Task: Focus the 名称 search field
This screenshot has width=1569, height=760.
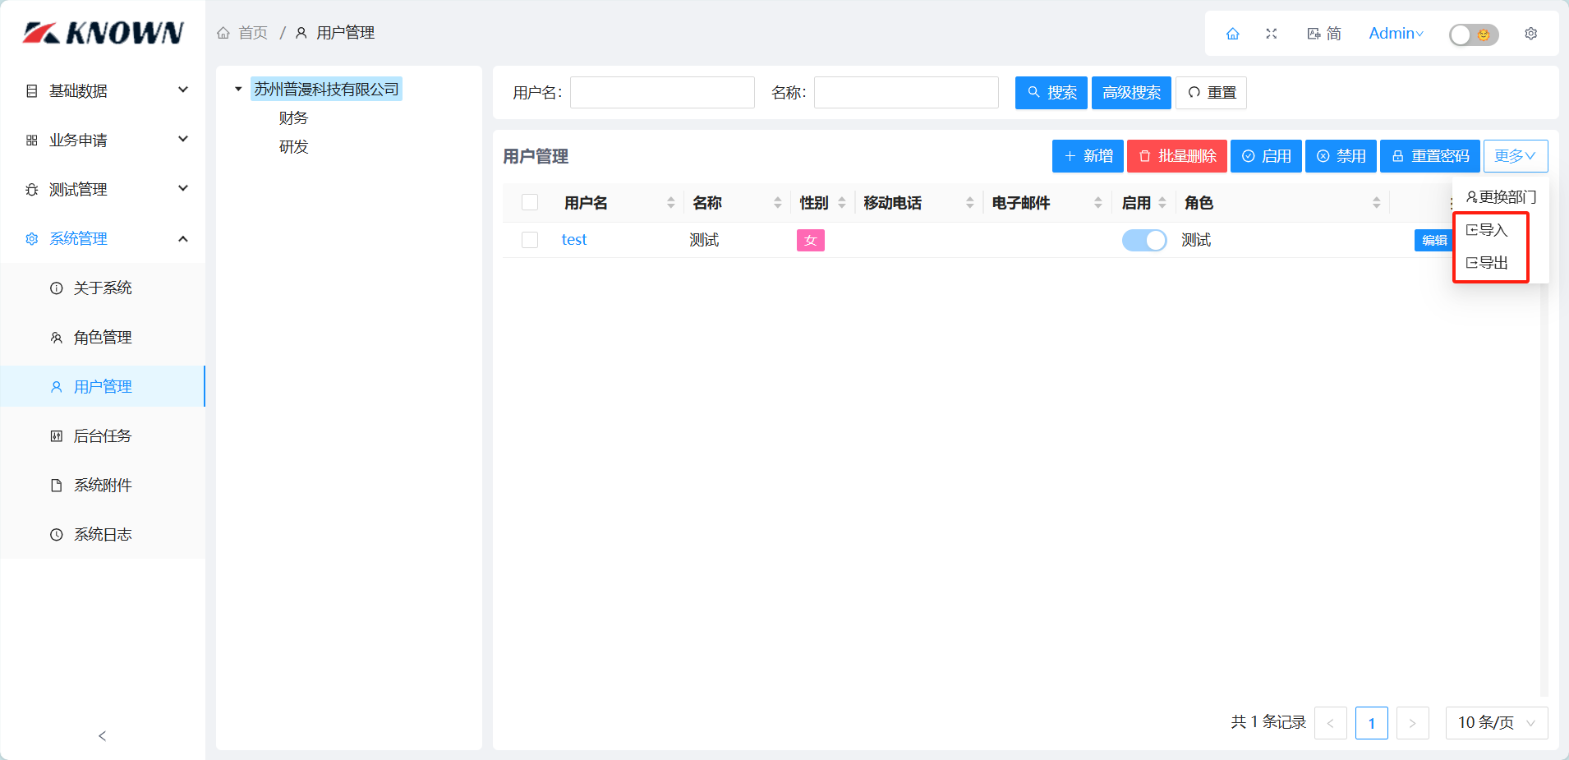Action: tap(906, 93)
